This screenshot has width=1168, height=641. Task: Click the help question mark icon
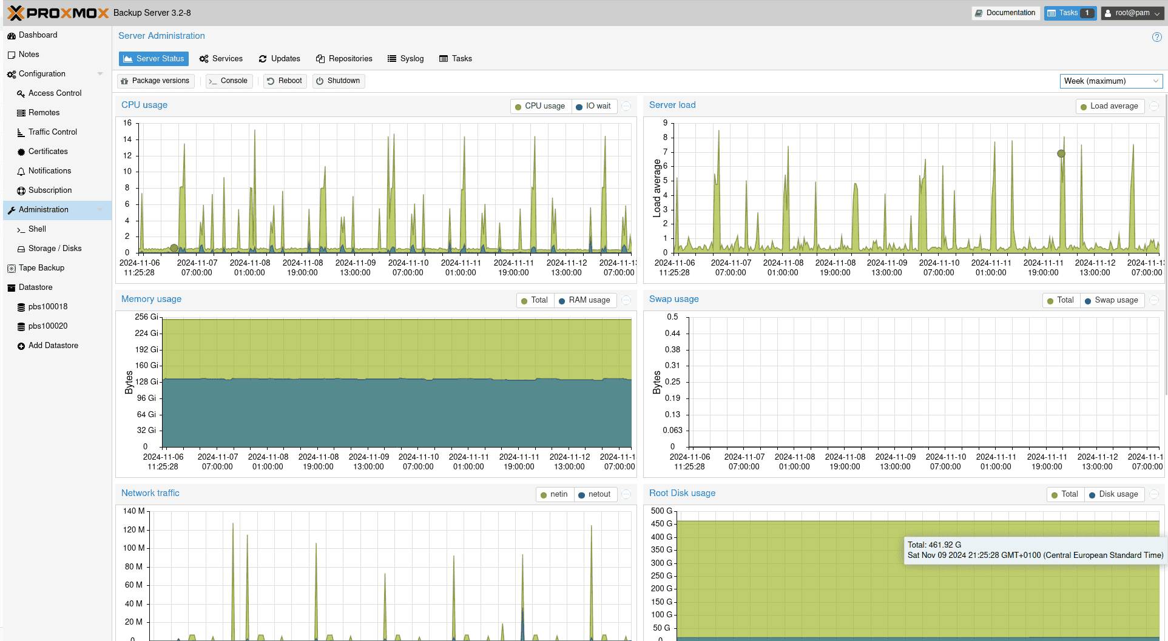click(x=1156, y=37)
